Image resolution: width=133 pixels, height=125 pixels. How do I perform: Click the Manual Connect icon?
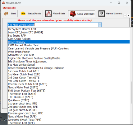(102, 13)
